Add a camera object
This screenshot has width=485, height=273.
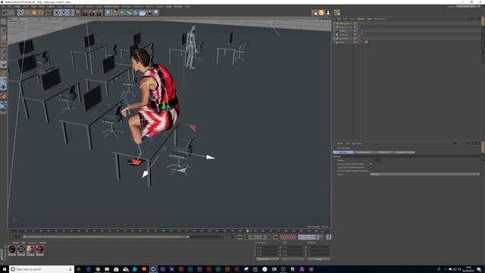[x=149, y=12]
